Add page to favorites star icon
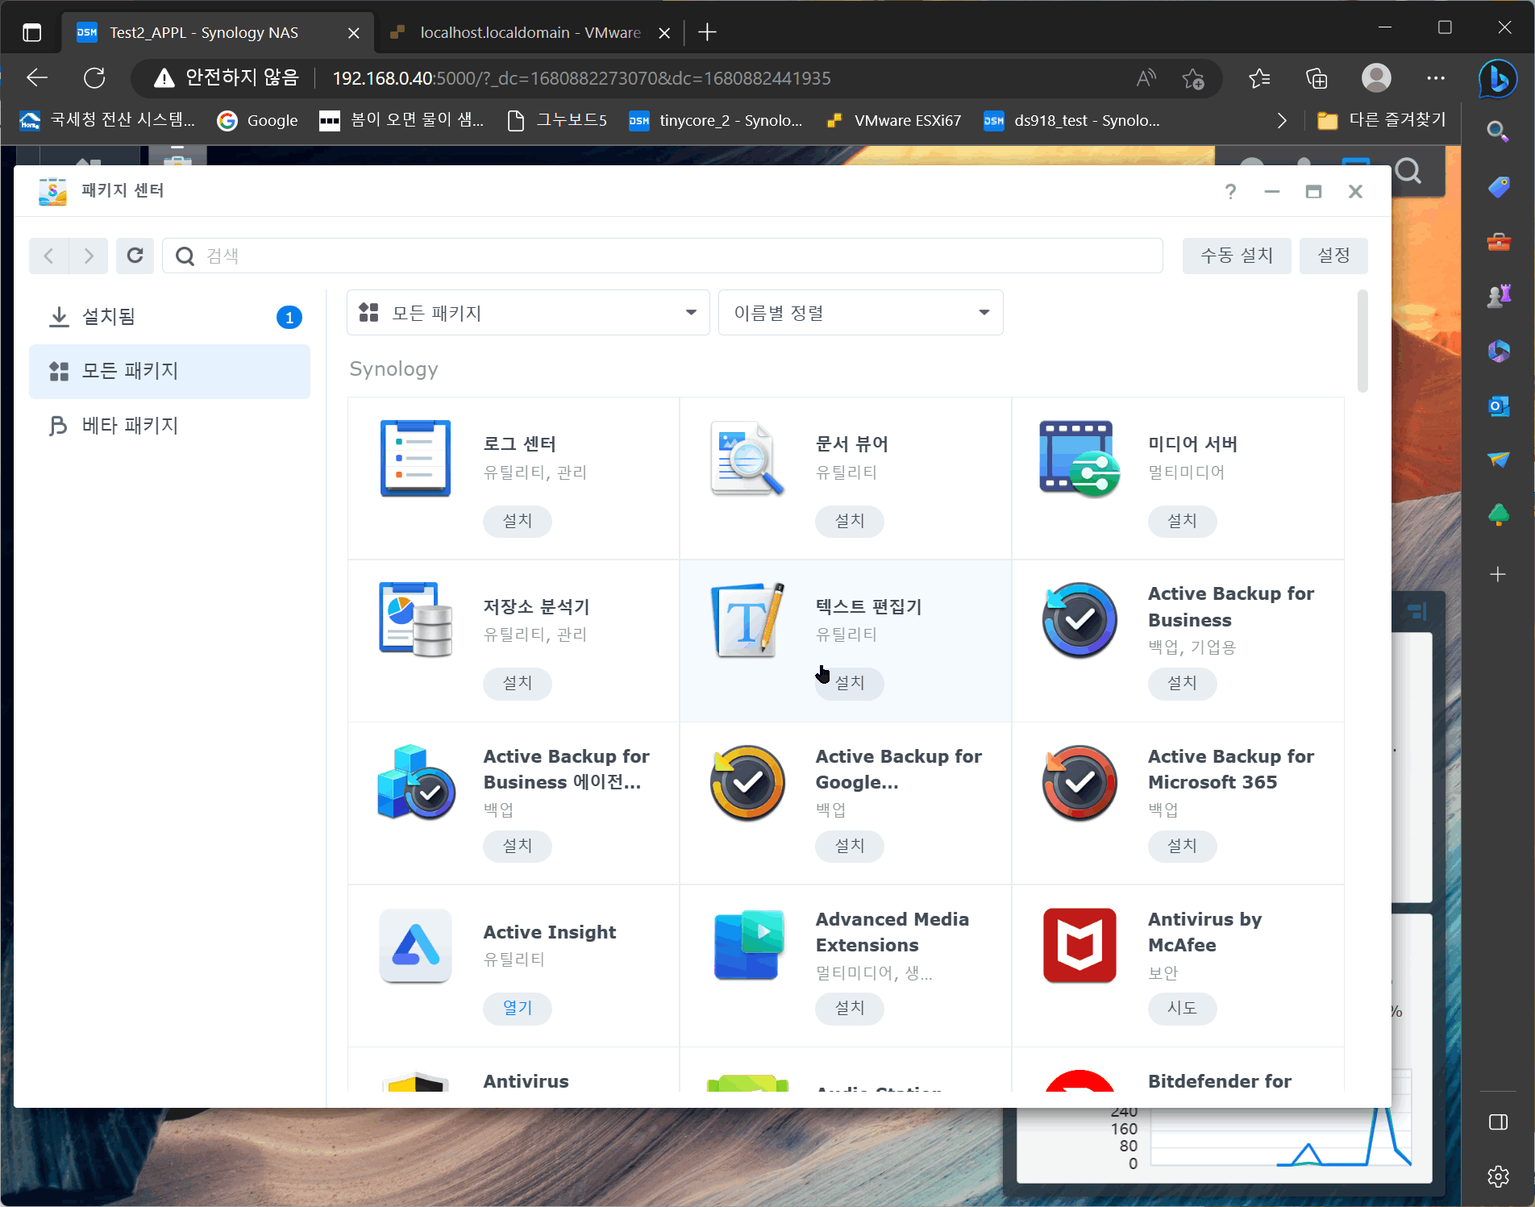Screen dimensions: 1535x1207 (1192, 78)
